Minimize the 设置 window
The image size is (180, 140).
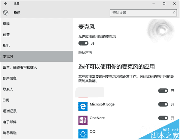click(x=154, y=4)
